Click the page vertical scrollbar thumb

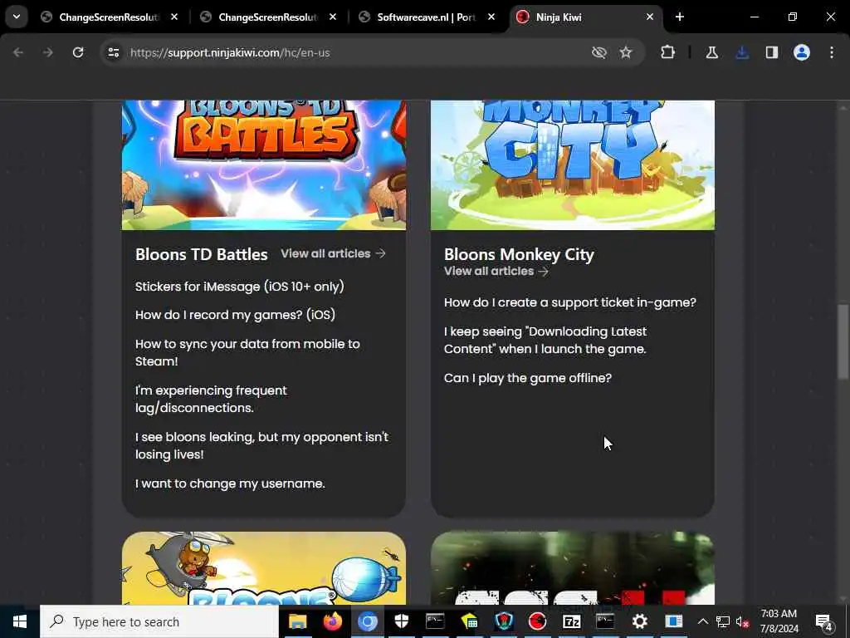click(843, 341)
